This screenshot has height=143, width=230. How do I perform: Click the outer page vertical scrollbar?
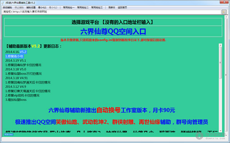pyautogui.click(x=226, y=75)
